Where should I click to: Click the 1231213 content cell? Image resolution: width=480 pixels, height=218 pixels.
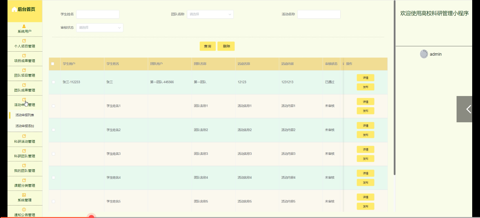click(x=287, y=82)
